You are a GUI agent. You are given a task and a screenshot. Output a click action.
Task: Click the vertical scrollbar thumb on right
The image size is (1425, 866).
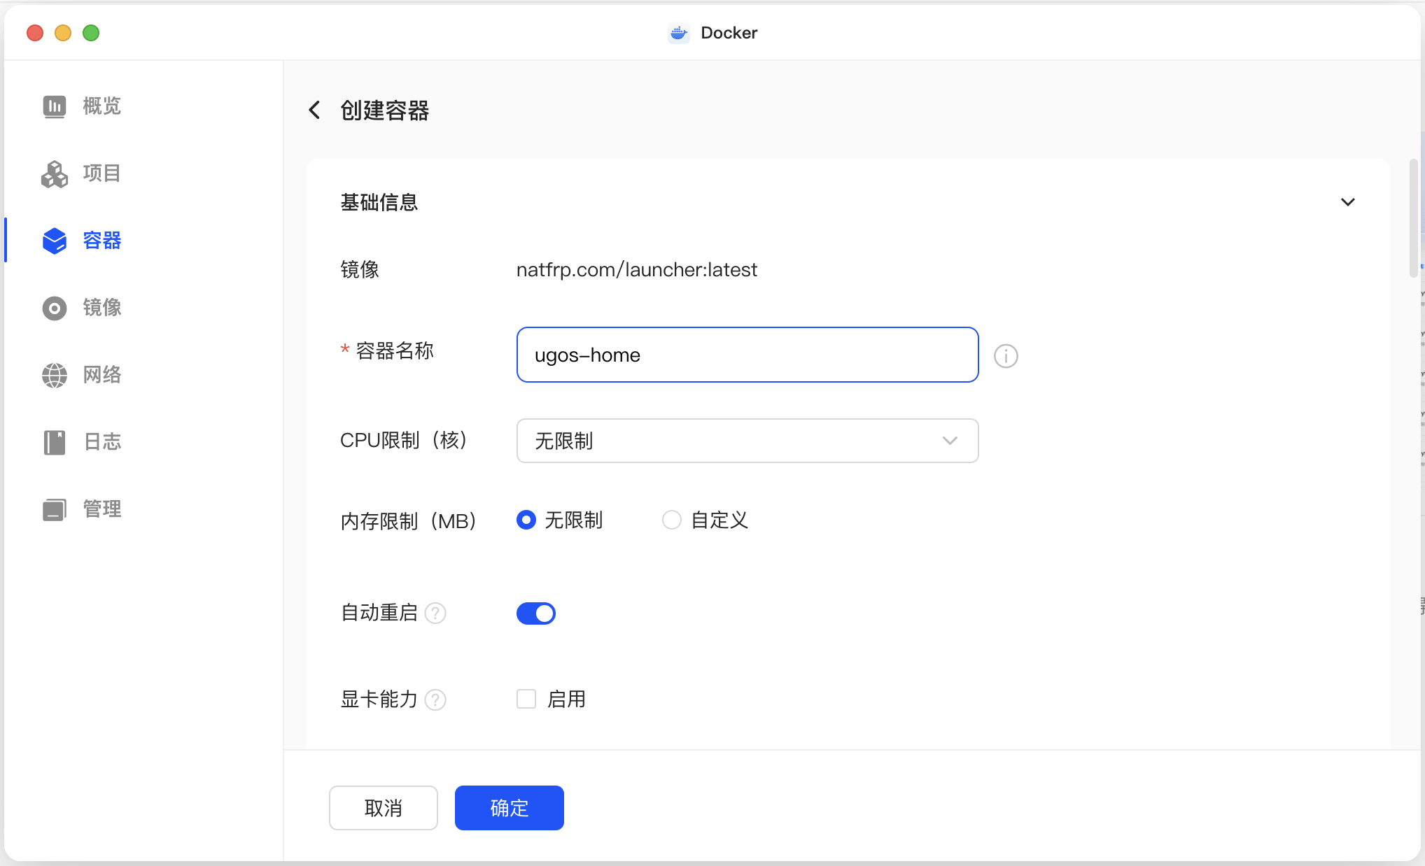1414,218
